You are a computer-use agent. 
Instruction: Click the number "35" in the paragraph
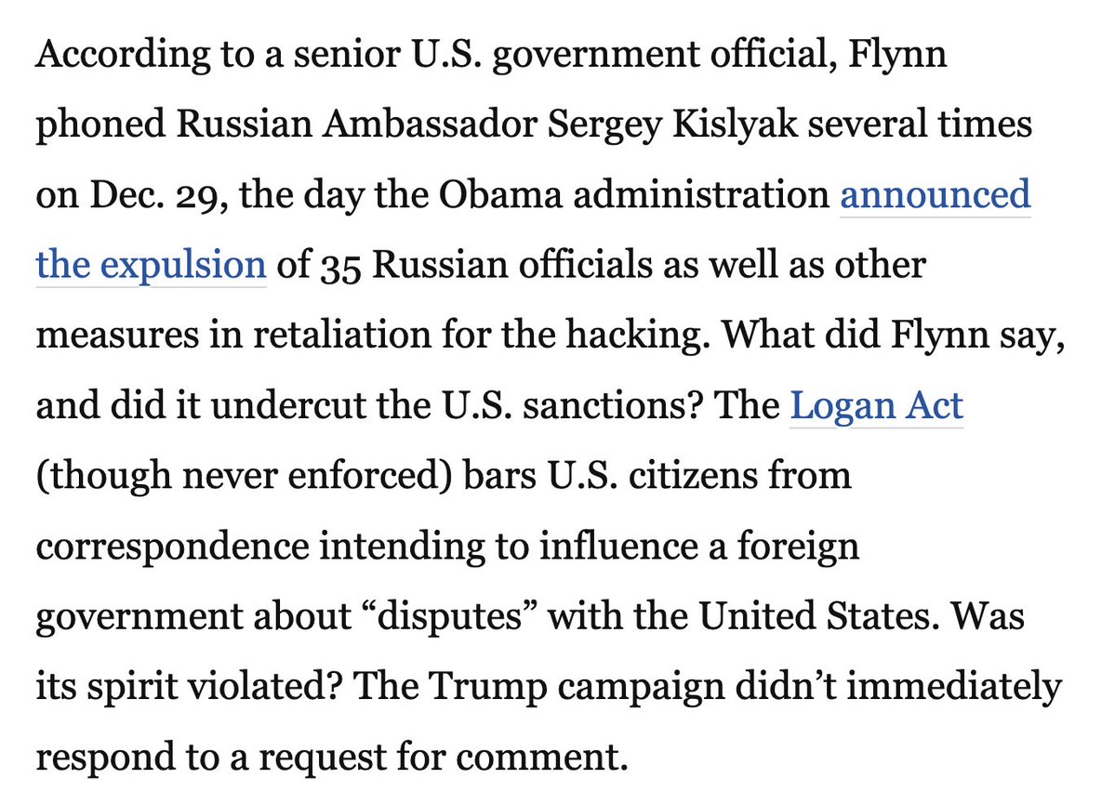pyautogui.click(x=339, y=266)
